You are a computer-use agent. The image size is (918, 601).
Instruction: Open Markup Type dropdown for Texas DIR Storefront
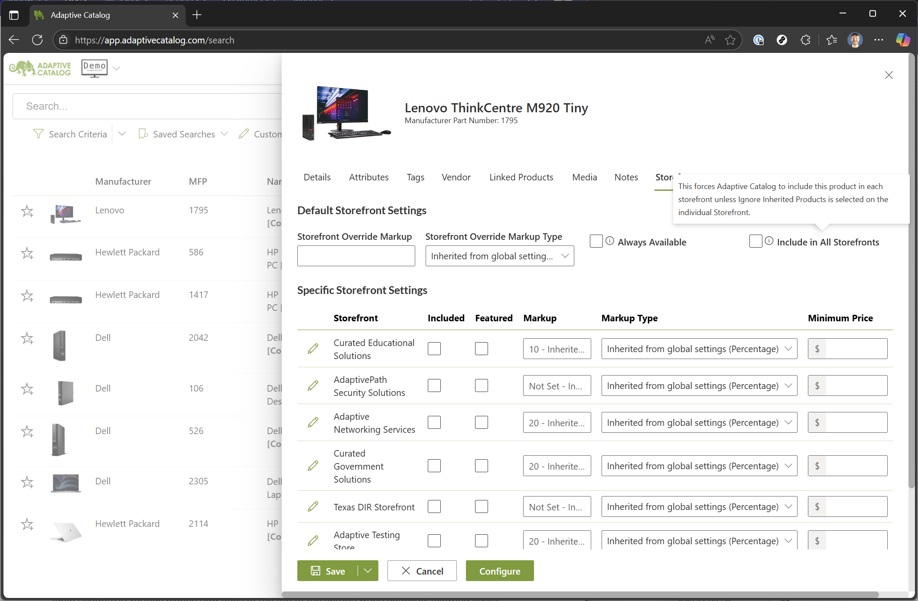pyautogui.click(x=699, y=506)
